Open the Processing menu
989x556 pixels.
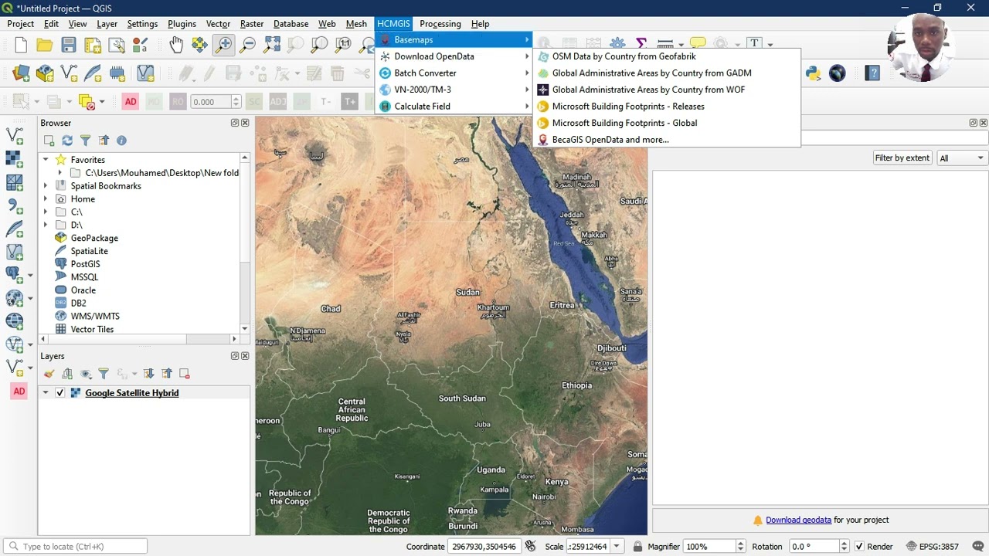tap(440, 24)
